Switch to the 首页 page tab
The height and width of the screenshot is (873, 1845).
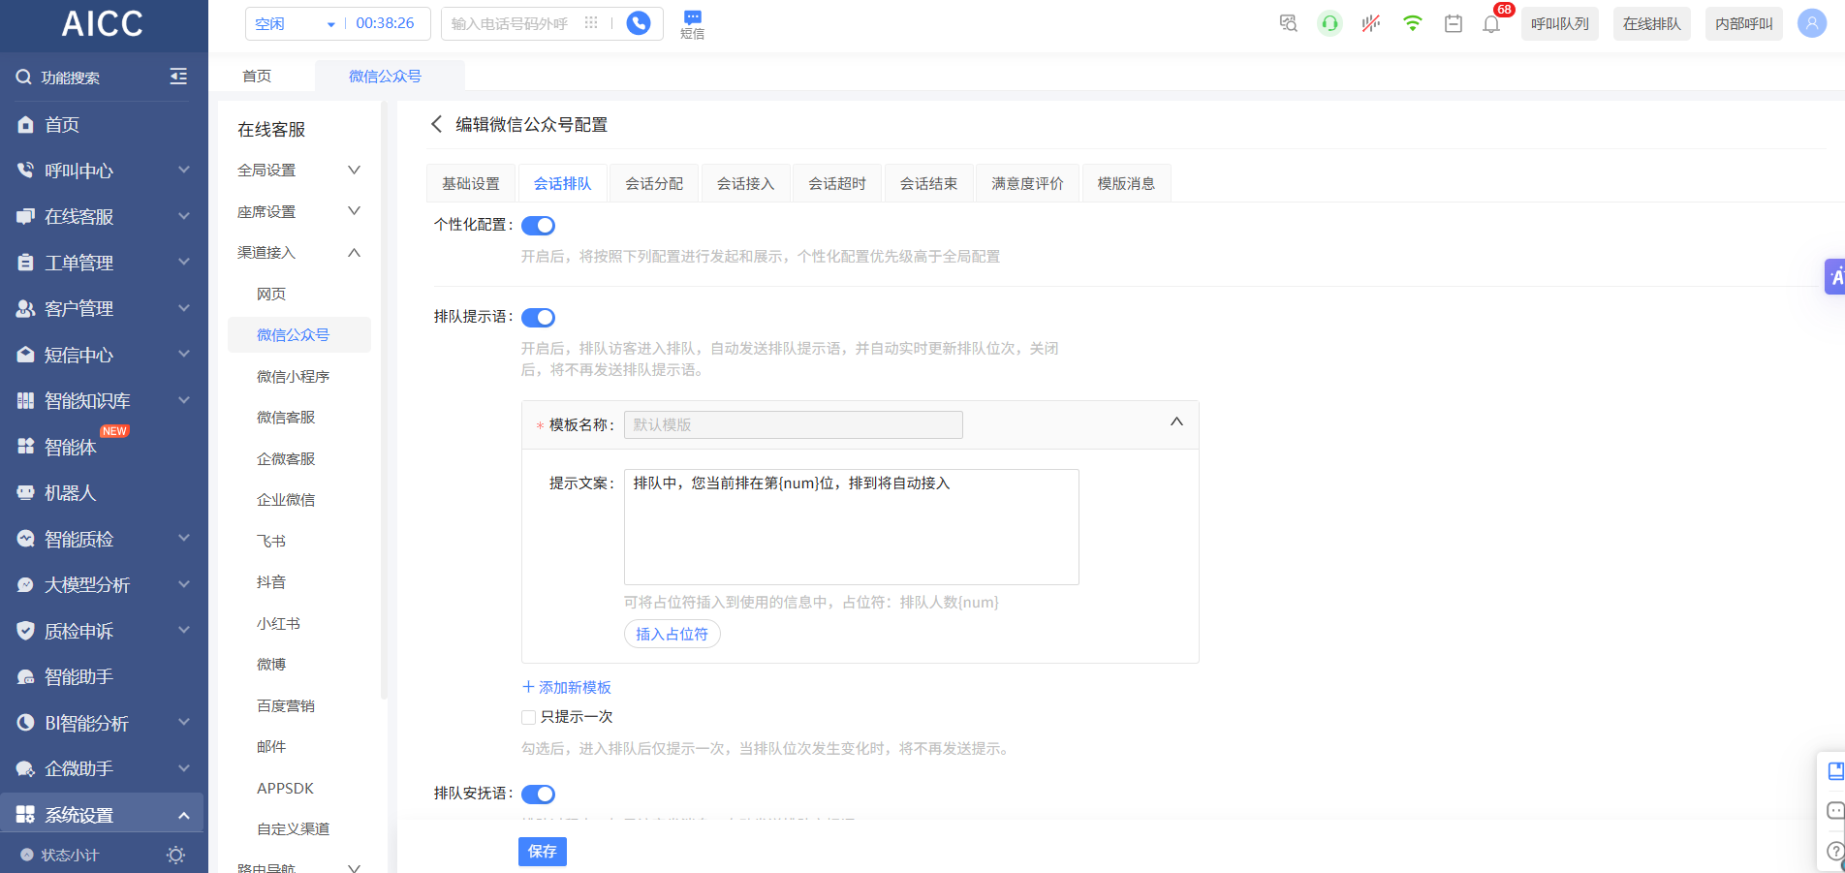coord(257,76)
